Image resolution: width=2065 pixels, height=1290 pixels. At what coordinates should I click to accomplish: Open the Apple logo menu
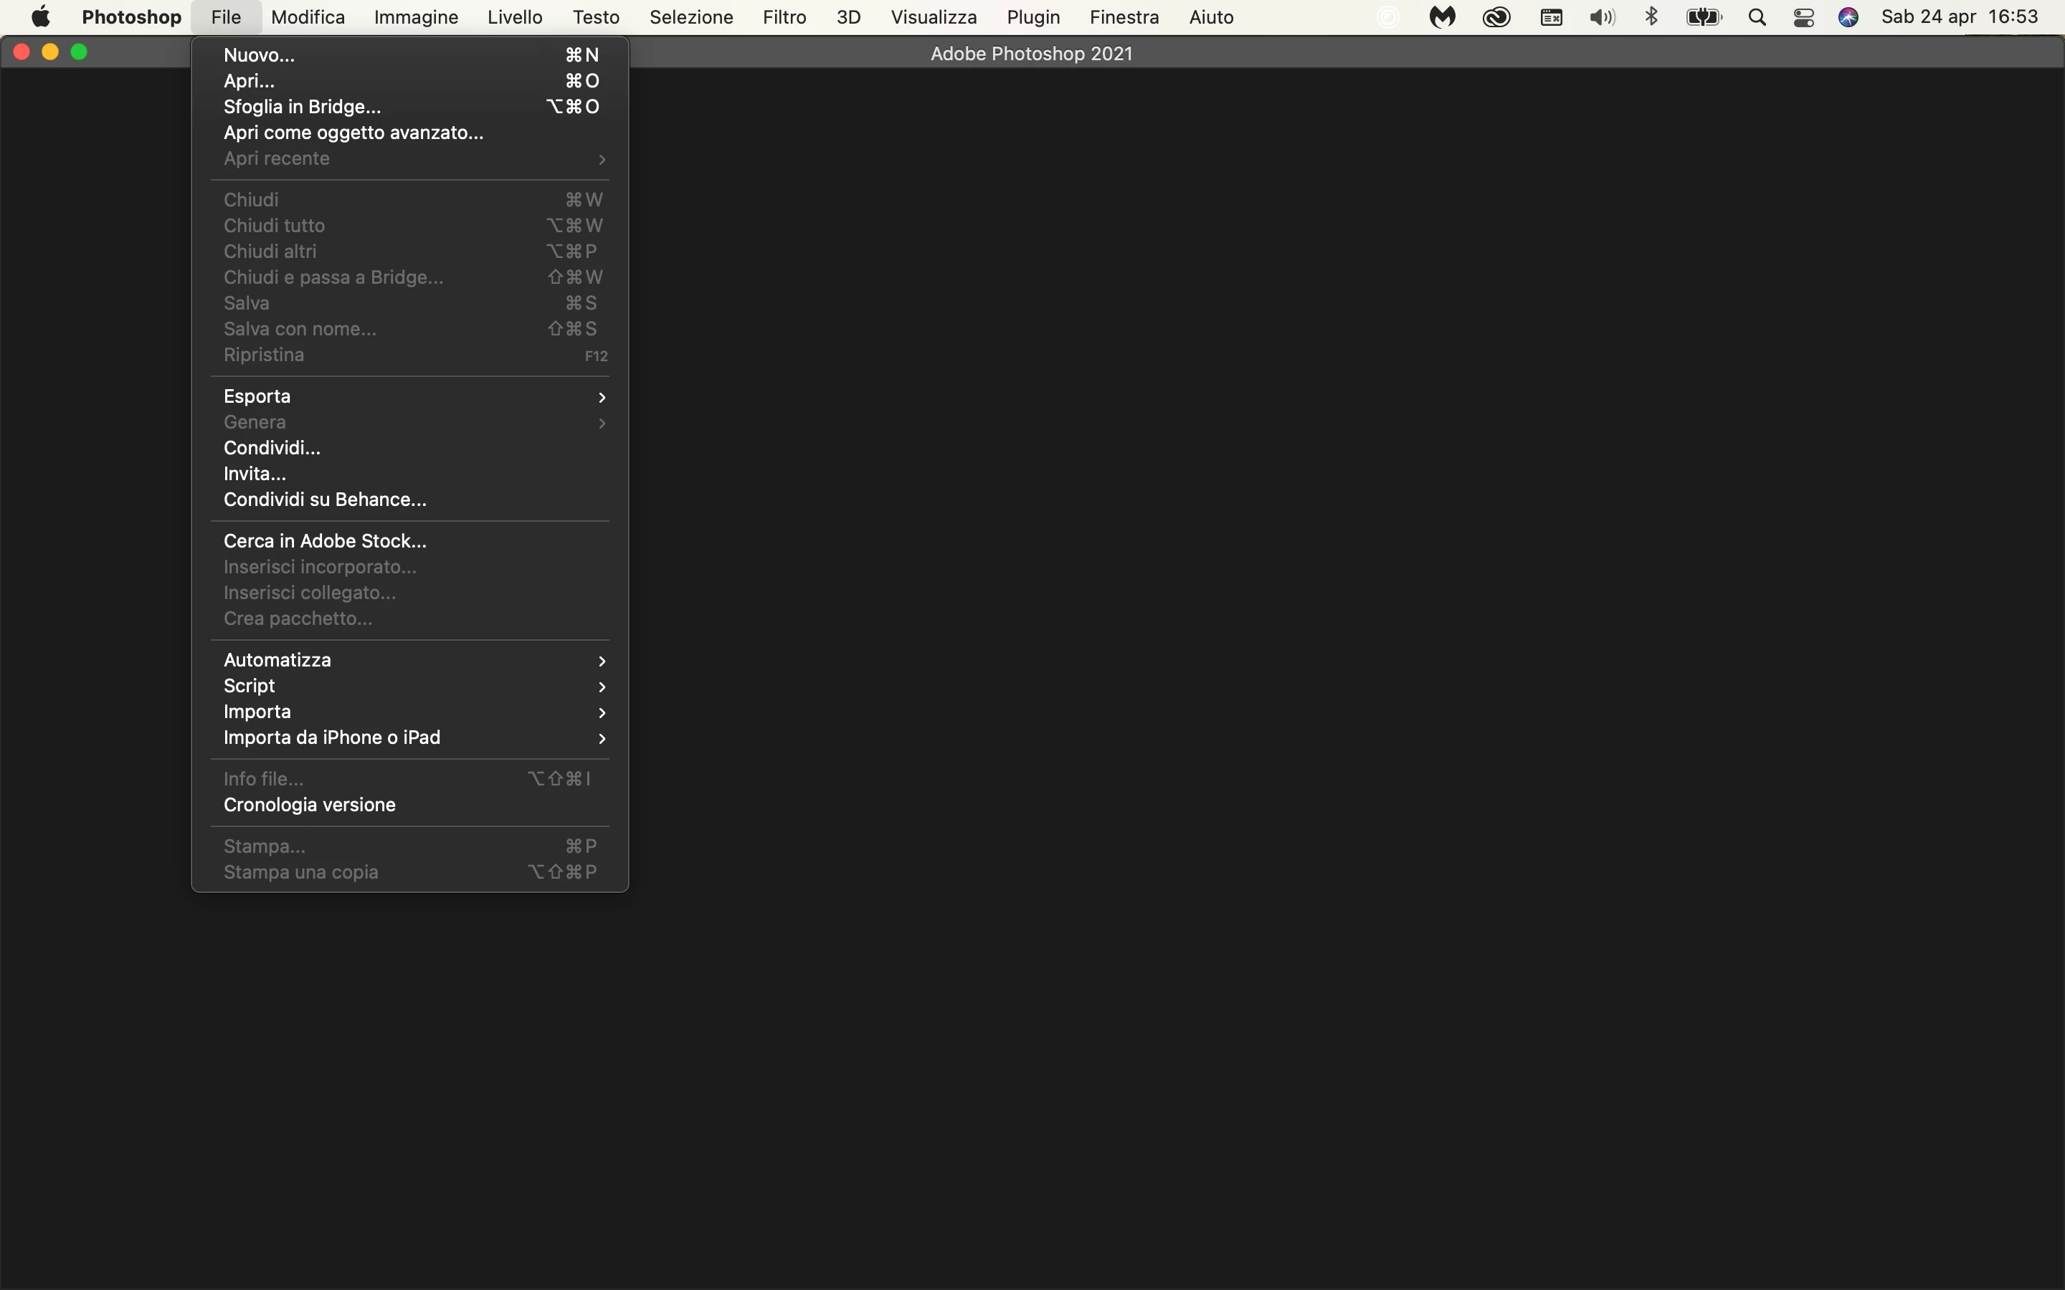click(40, 17)
